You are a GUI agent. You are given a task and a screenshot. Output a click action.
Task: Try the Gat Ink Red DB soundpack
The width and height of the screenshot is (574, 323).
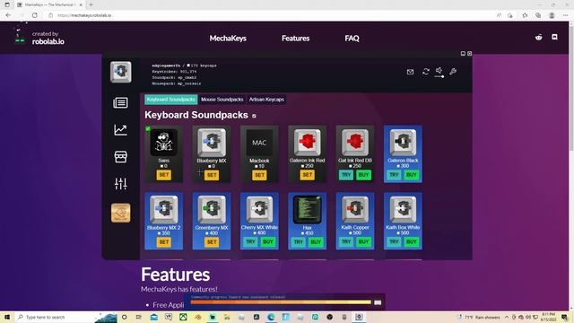coord(346,175)
